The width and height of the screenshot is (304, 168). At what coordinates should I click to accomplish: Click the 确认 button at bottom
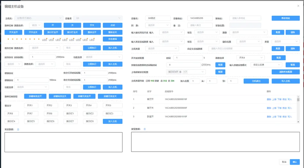pyautogui.click(x=295, y=162)
